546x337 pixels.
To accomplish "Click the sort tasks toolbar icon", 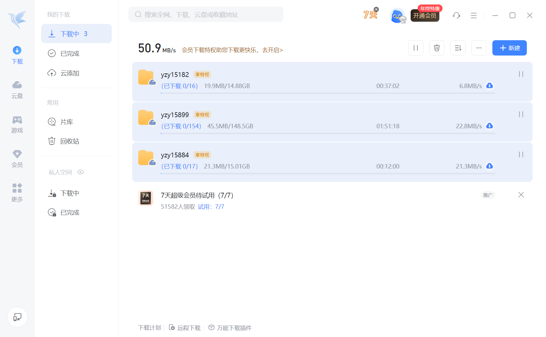I will pos(458,48).
